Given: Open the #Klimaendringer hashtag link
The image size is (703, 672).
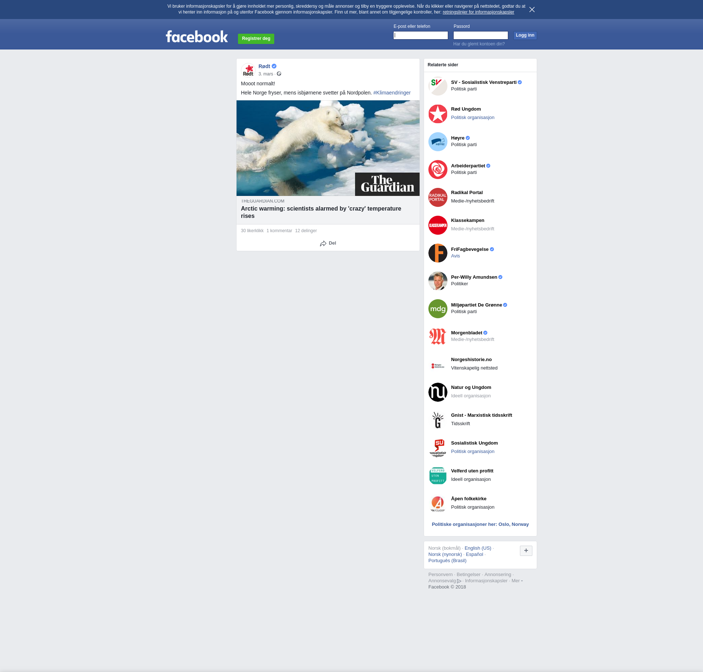Looking at the screenshot, I should point(392,93).
